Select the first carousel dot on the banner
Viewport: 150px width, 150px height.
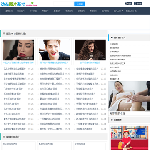coord(125,109)
